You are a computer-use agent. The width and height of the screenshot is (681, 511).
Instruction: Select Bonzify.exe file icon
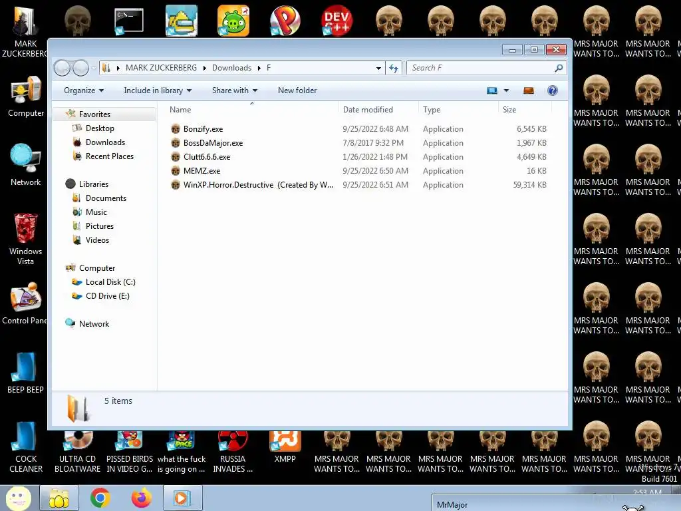click(176, 129)
